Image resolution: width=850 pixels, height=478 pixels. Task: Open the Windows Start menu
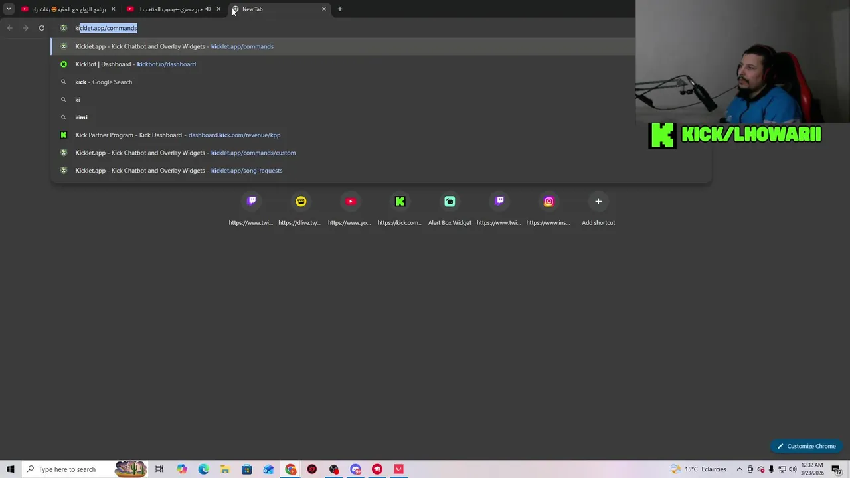point(11,469)
